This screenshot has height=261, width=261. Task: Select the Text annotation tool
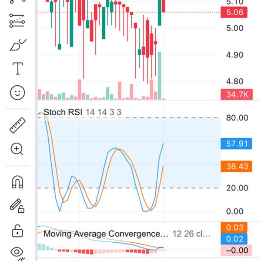tap(18, 68)
